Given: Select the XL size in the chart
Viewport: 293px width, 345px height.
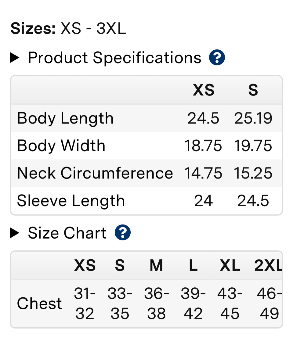Looking at the screenshot, I should click(x=230, y=265).
